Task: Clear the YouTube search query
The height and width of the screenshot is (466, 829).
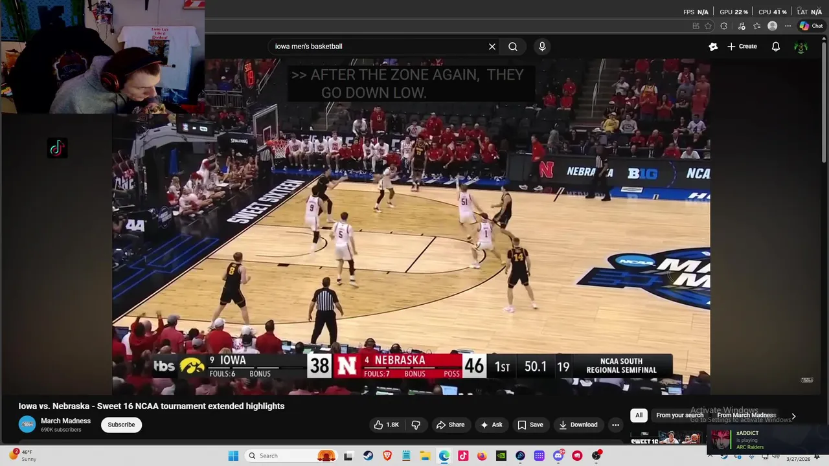Action: [492, 47]
